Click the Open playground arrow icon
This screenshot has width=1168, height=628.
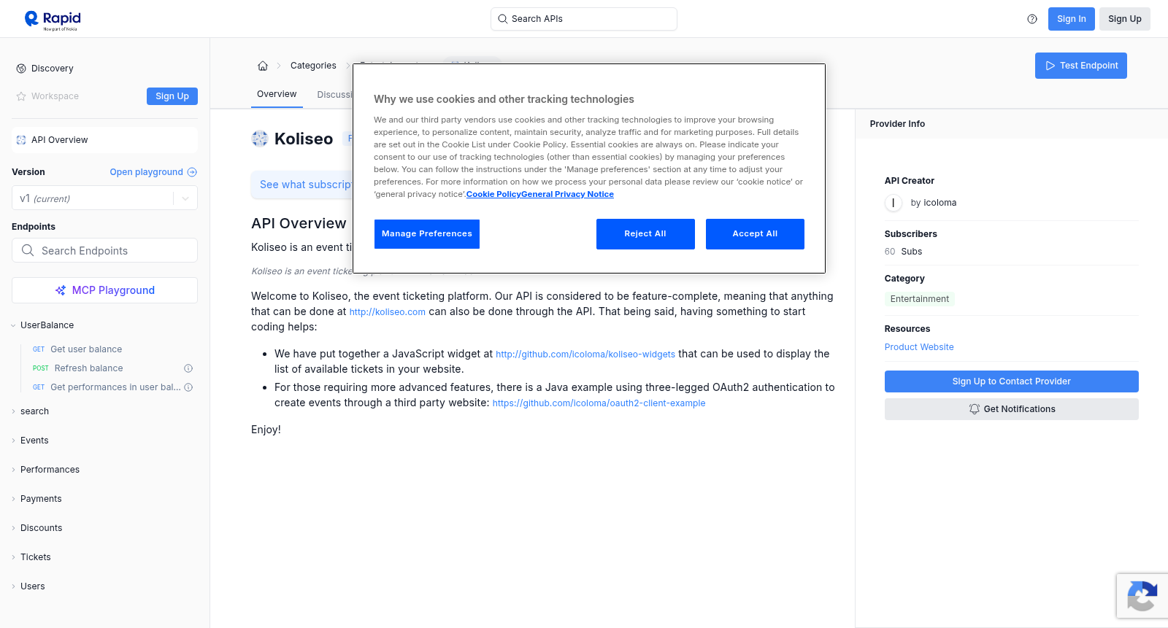pyautogui.click(x=192, y=172)
